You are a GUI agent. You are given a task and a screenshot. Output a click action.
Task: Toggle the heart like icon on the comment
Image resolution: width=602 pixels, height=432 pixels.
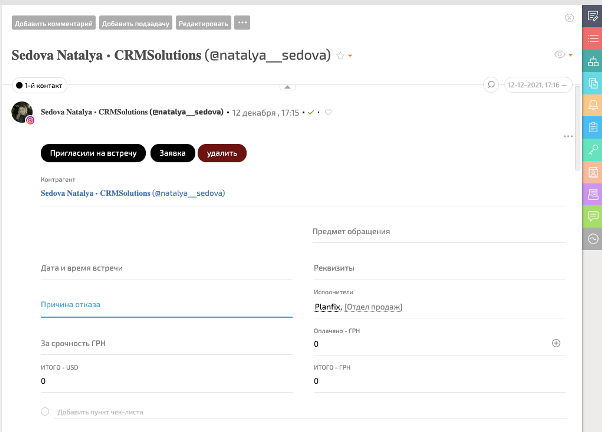click(x=328, y=112)
